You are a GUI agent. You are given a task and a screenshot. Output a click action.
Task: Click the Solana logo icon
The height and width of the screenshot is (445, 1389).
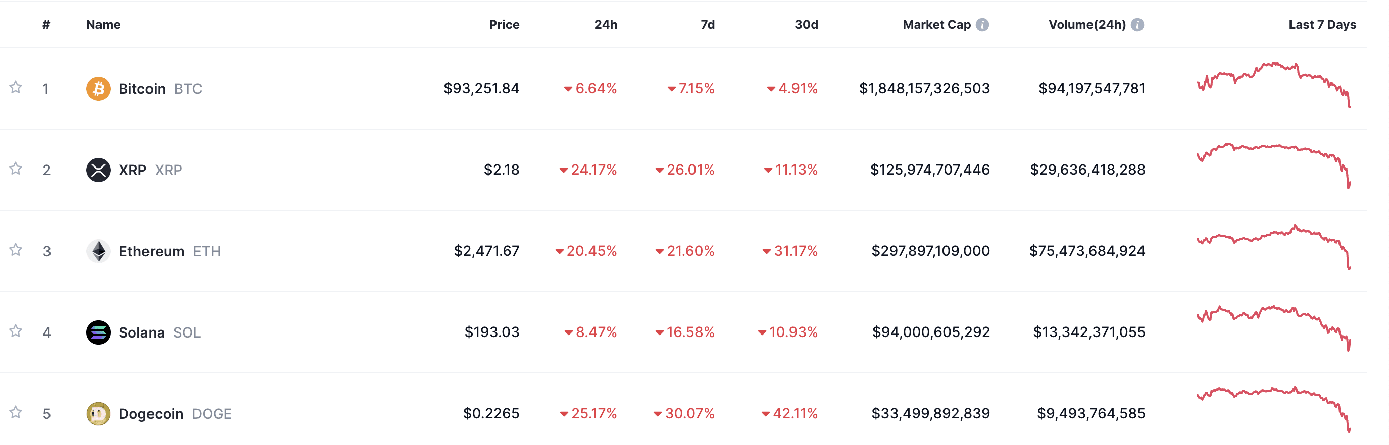98,332
